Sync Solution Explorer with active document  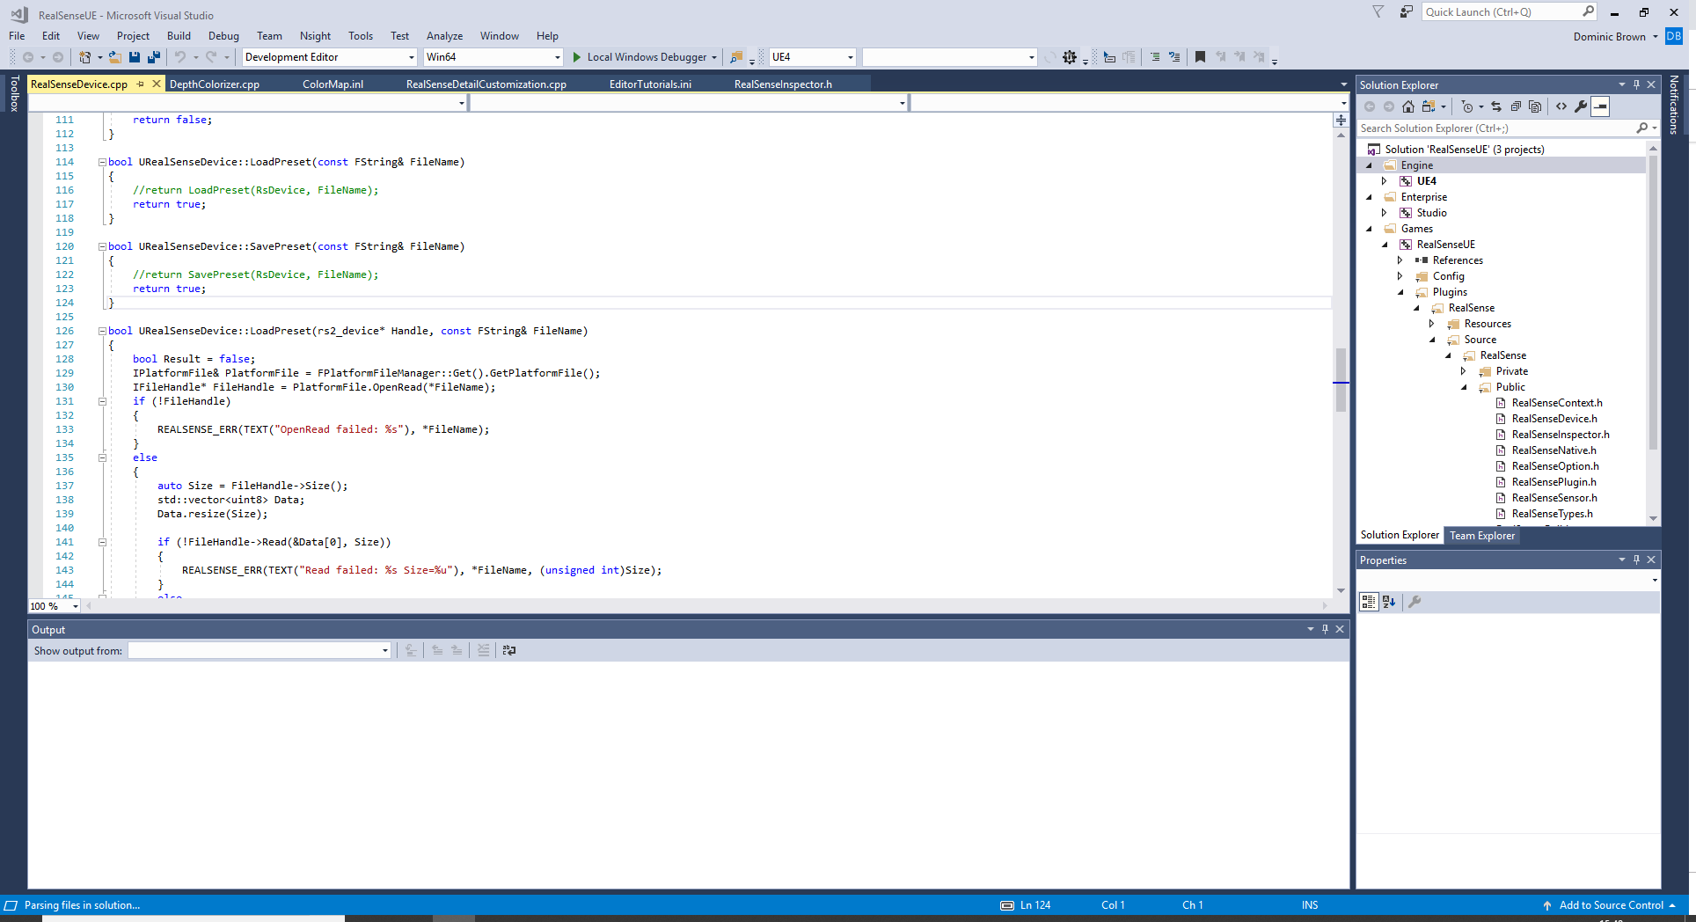[1496, 106]
